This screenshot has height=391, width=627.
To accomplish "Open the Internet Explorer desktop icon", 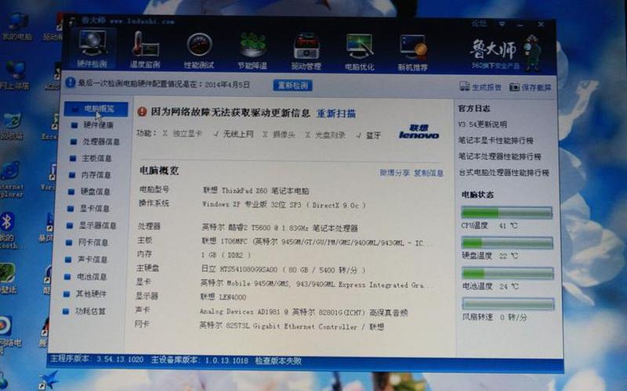I will 12,179.
